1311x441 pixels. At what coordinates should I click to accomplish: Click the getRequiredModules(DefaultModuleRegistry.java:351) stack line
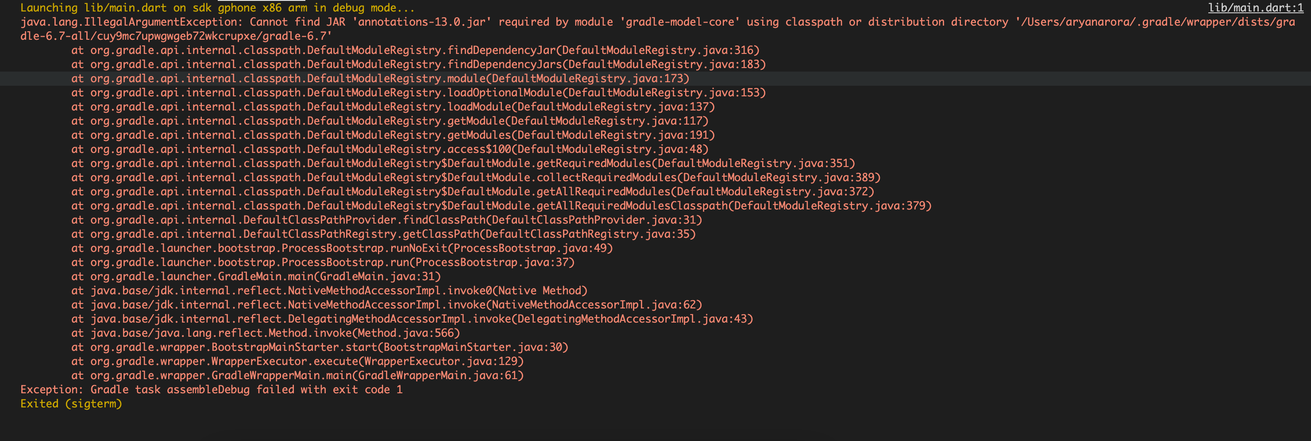click(463, 163)
